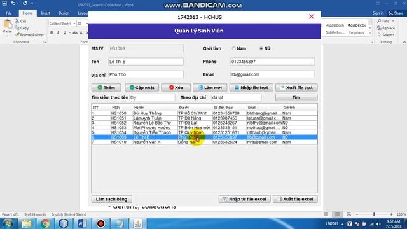The height and width of the screenshot is (229, 407).
Task: Open the File tab in Word
Action: pyautogui.click(x=8, y=13)
